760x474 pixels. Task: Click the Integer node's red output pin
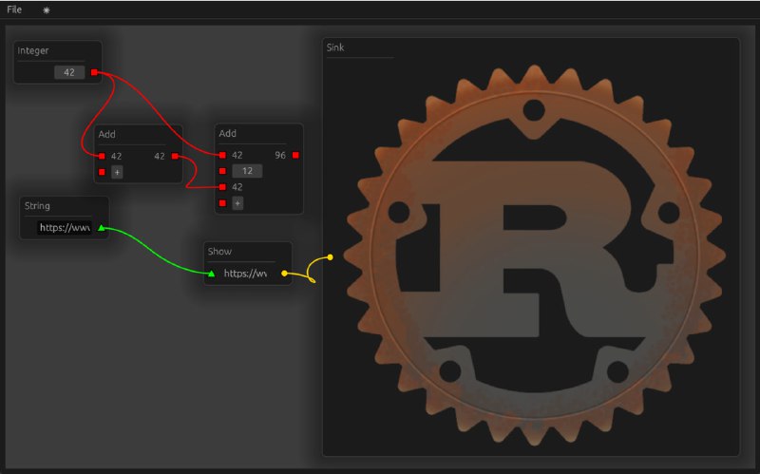pos(94,72)
